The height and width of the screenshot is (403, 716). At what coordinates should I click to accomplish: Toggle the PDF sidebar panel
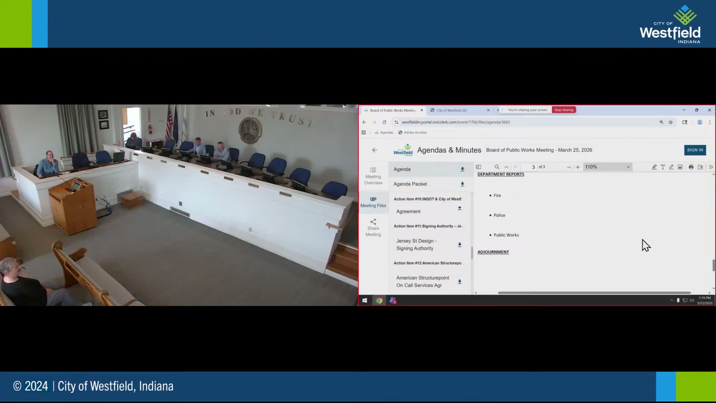point(478,167)
